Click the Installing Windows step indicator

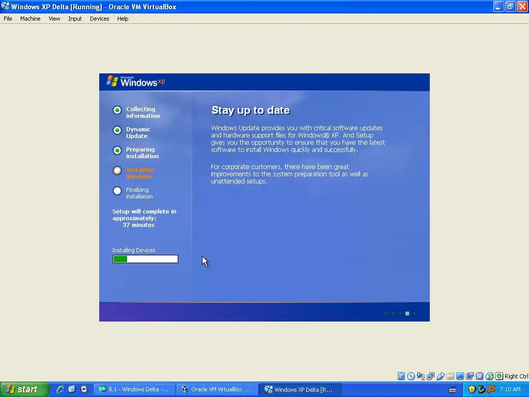click(x=117, y=171)
